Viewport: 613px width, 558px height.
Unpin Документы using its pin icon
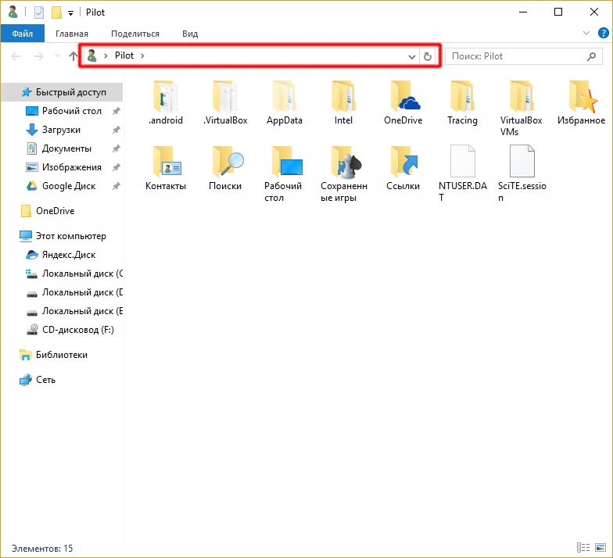coord(116,148)
